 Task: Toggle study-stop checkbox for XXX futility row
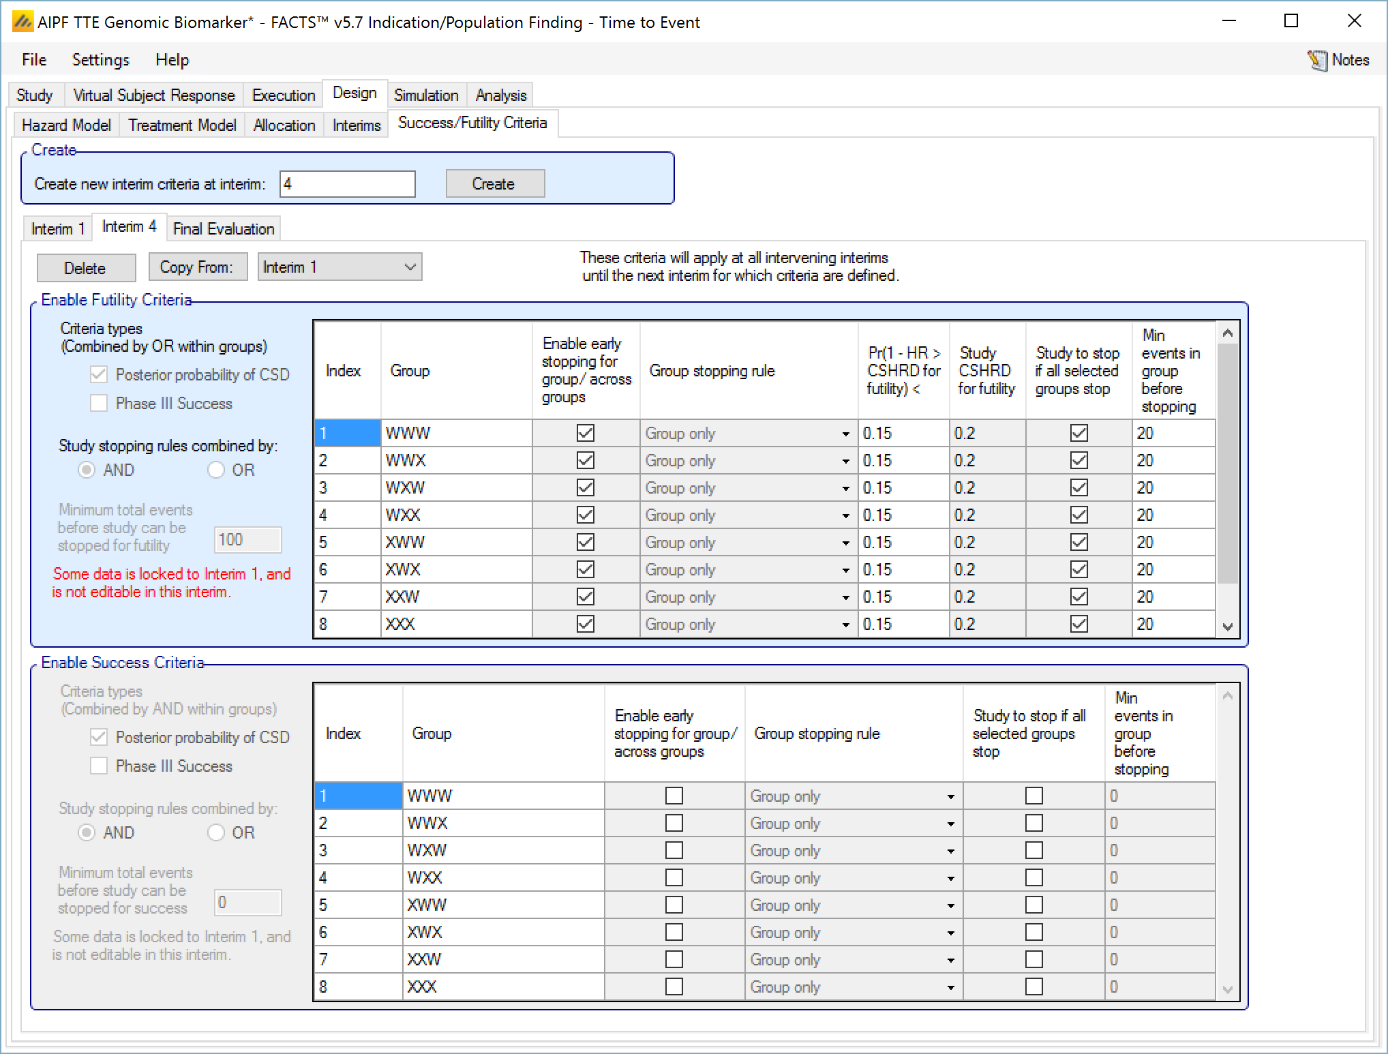pos(1078,624)
